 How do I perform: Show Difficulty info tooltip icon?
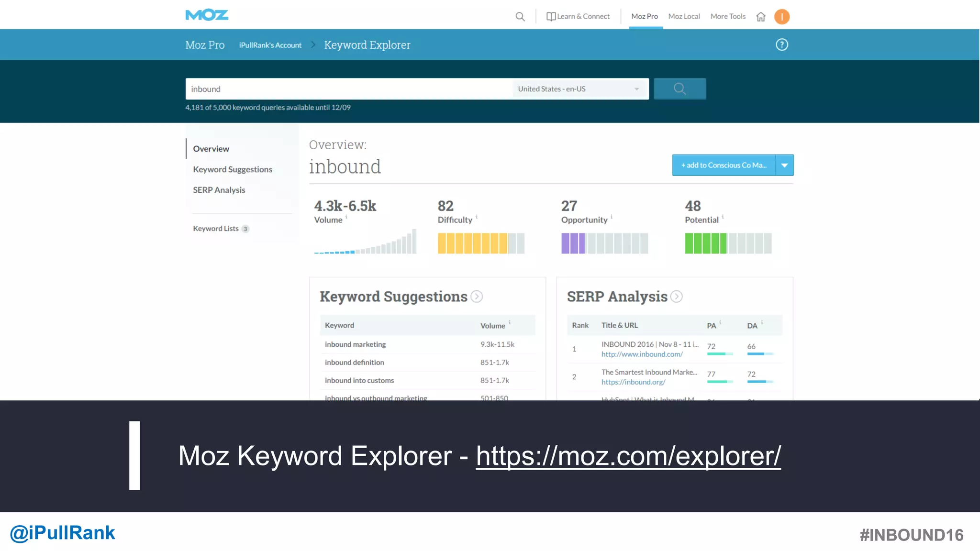coord(477,217)
